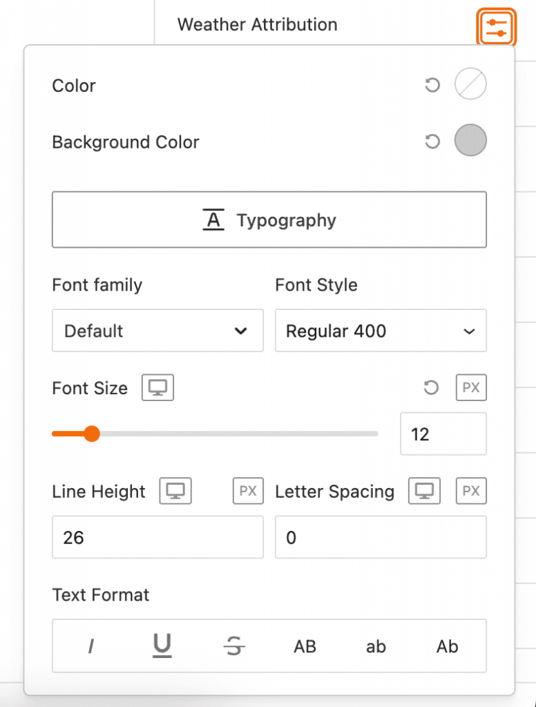Apply lowercase ab text transform
The height and width of the screenshot is (707, 536).
tap(376, 646)
